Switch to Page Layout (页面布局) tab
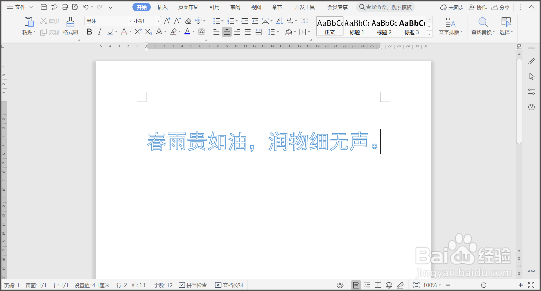The image size is (541, 291). point(189,7)
